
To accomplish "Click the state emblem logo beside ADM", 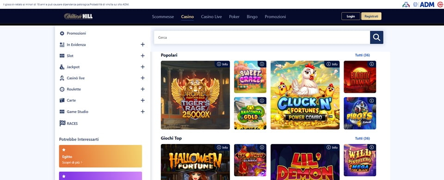I will coord(415,4).
